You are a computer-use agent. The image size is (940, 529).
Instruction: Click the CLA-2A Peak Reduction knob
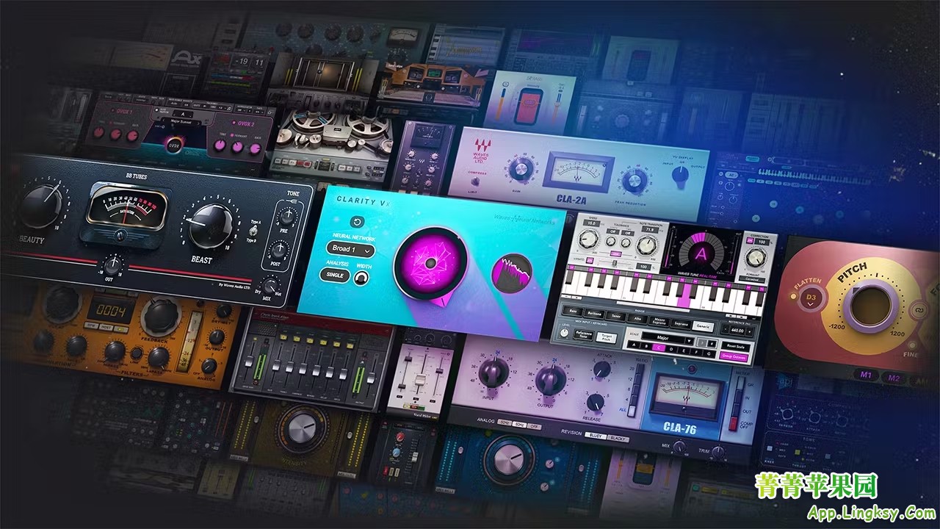tap(634, 180)
